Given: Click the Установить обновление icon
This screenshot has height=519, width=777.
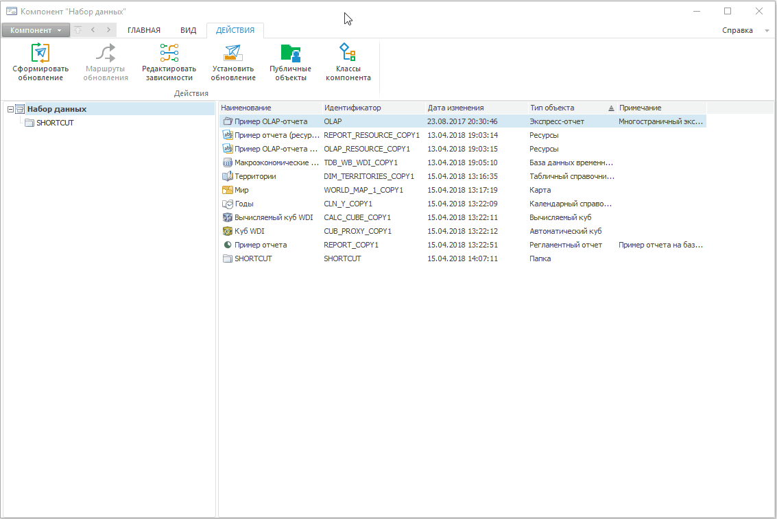Looking at the screenshot, I should [x=233, y=53].
